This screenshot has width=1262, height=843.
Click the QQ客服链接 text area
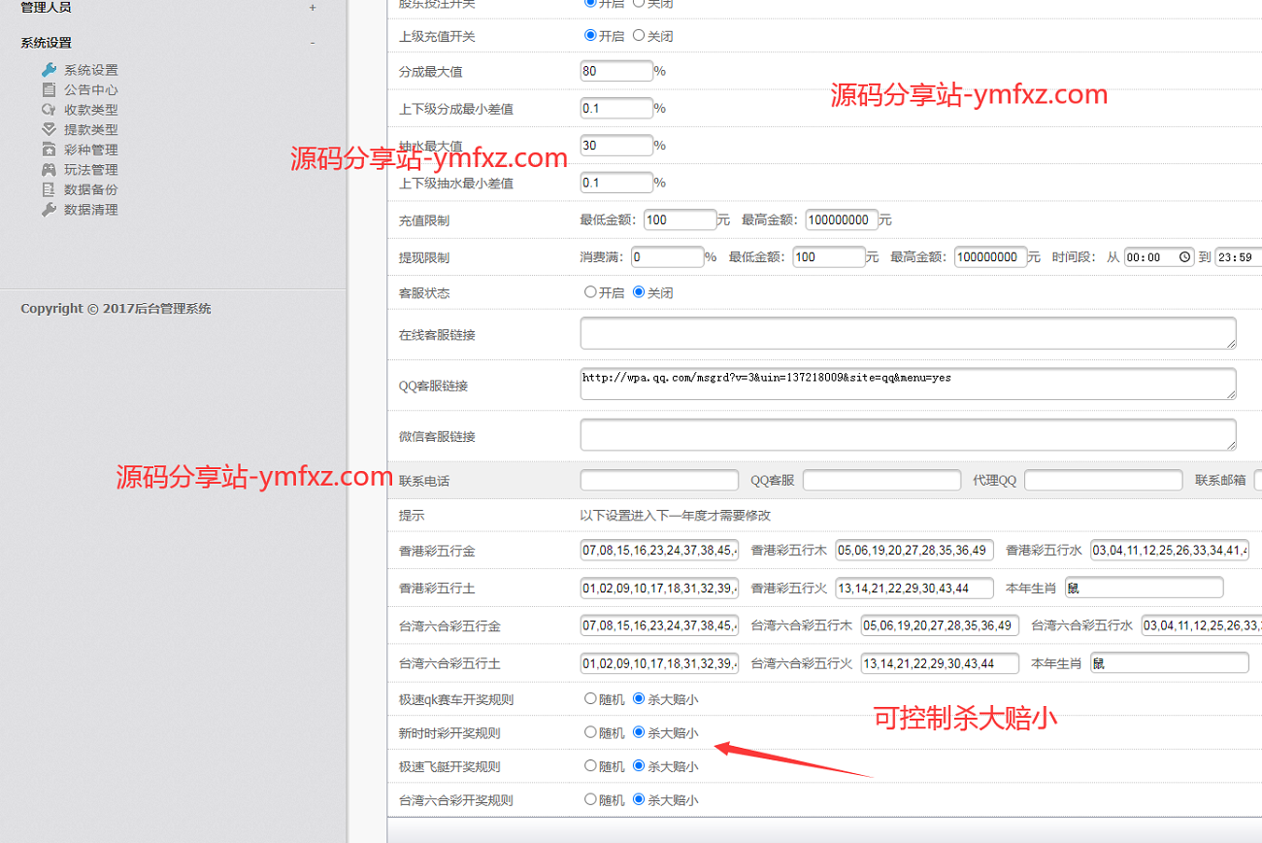[908, 384]
